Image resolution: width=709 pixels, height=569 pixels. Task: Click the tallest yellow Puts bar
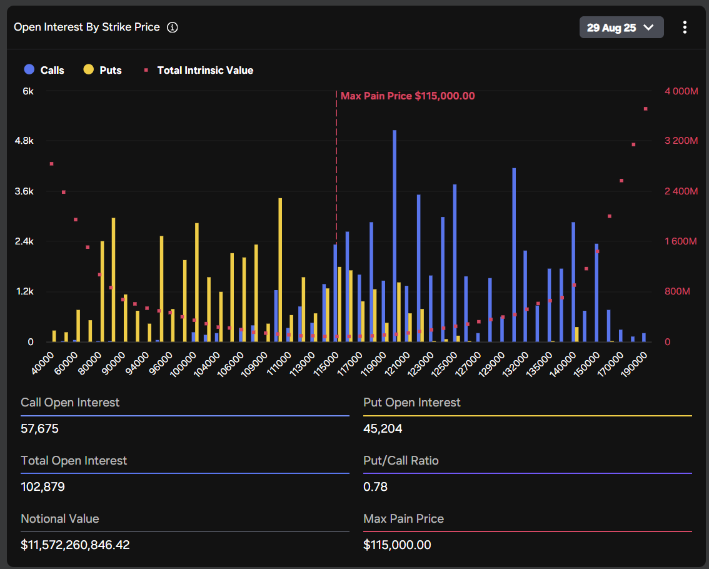[x=280, y=270]
